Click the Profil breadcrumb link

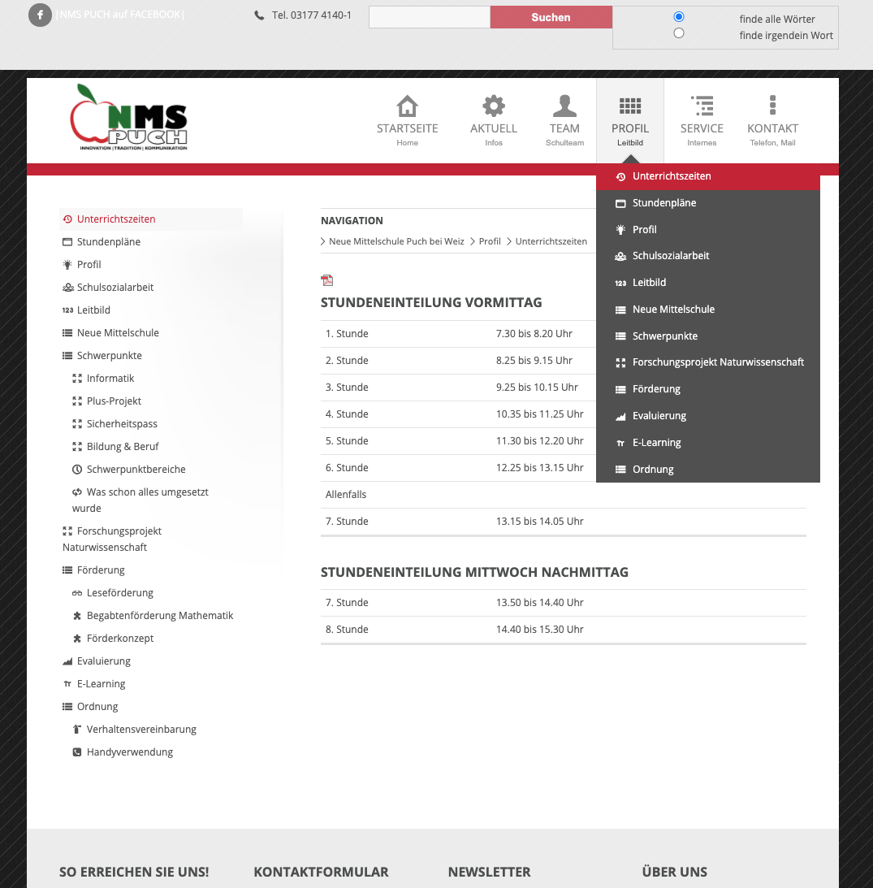click(490, 241)
